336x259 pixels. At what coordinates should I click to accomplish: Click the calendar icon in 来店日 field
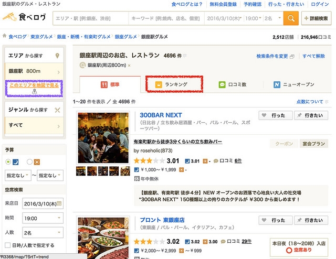click(59, 203)
